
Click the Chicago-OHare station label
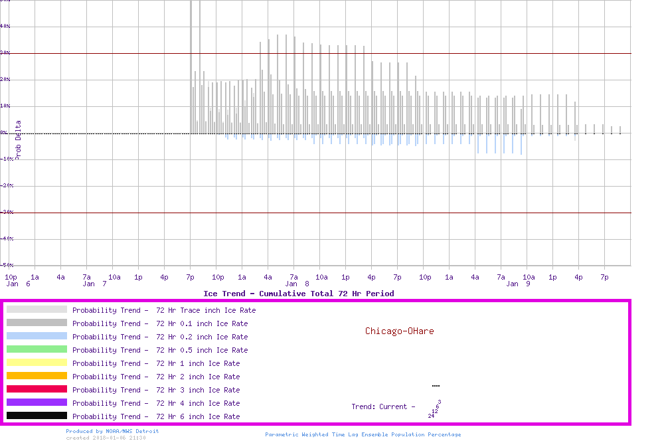point(399,331)
